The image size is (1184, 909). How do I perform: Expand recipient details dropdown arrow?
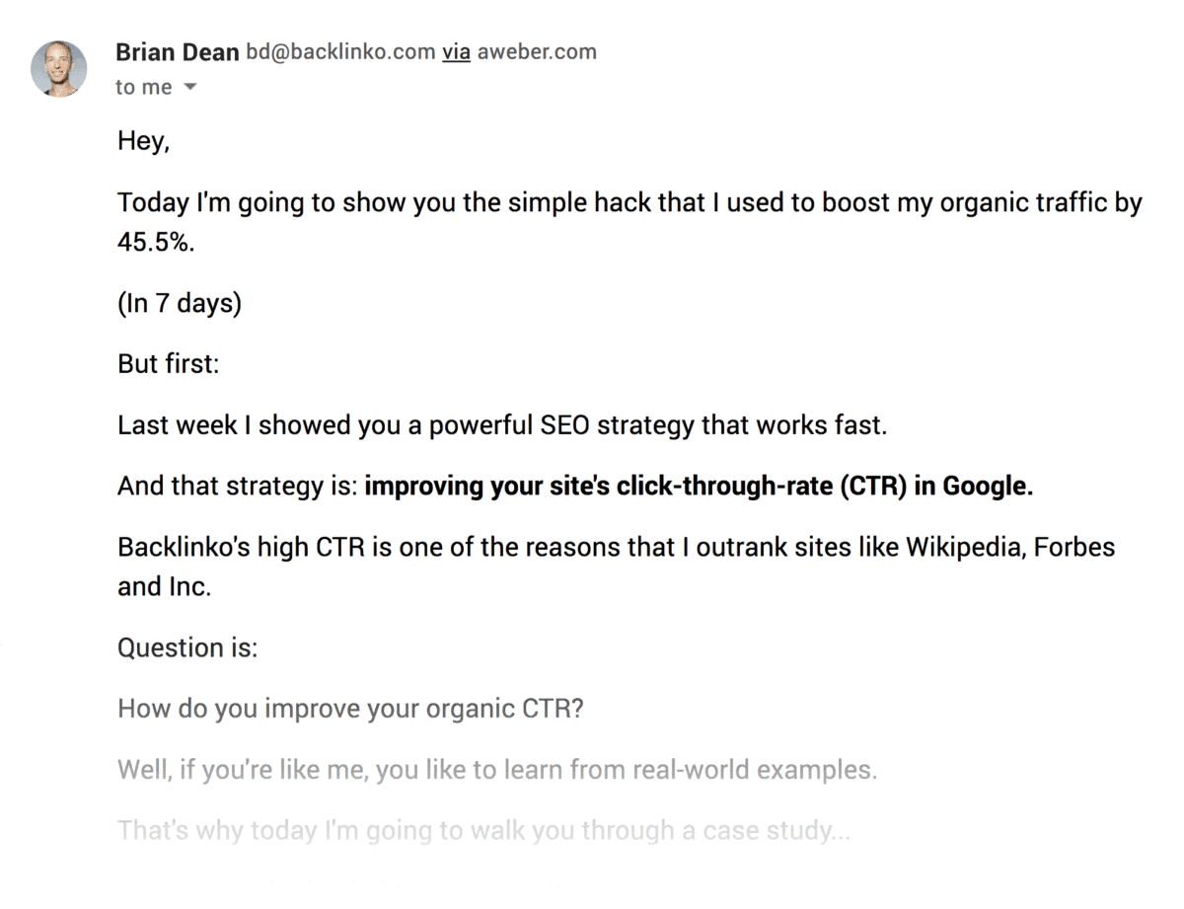(x=190, y=87)
